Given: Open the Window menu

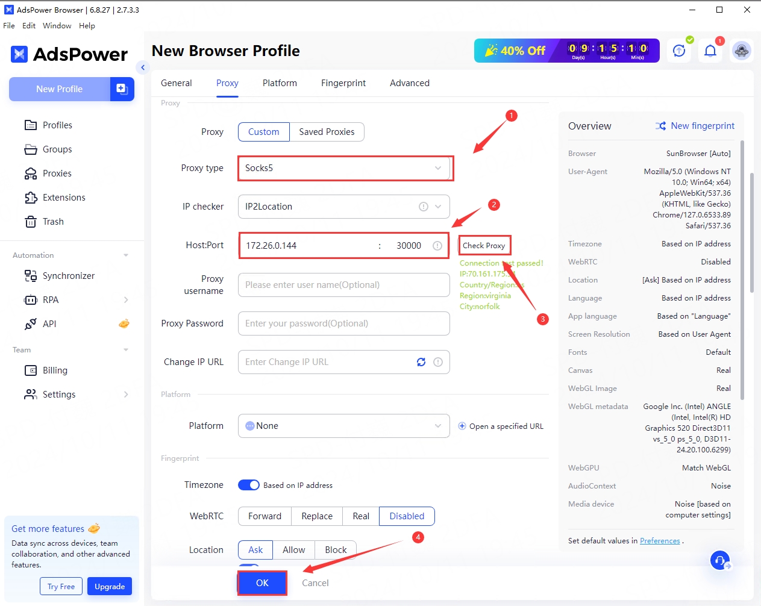Looking at the screenshot, I should click(57, 26).
